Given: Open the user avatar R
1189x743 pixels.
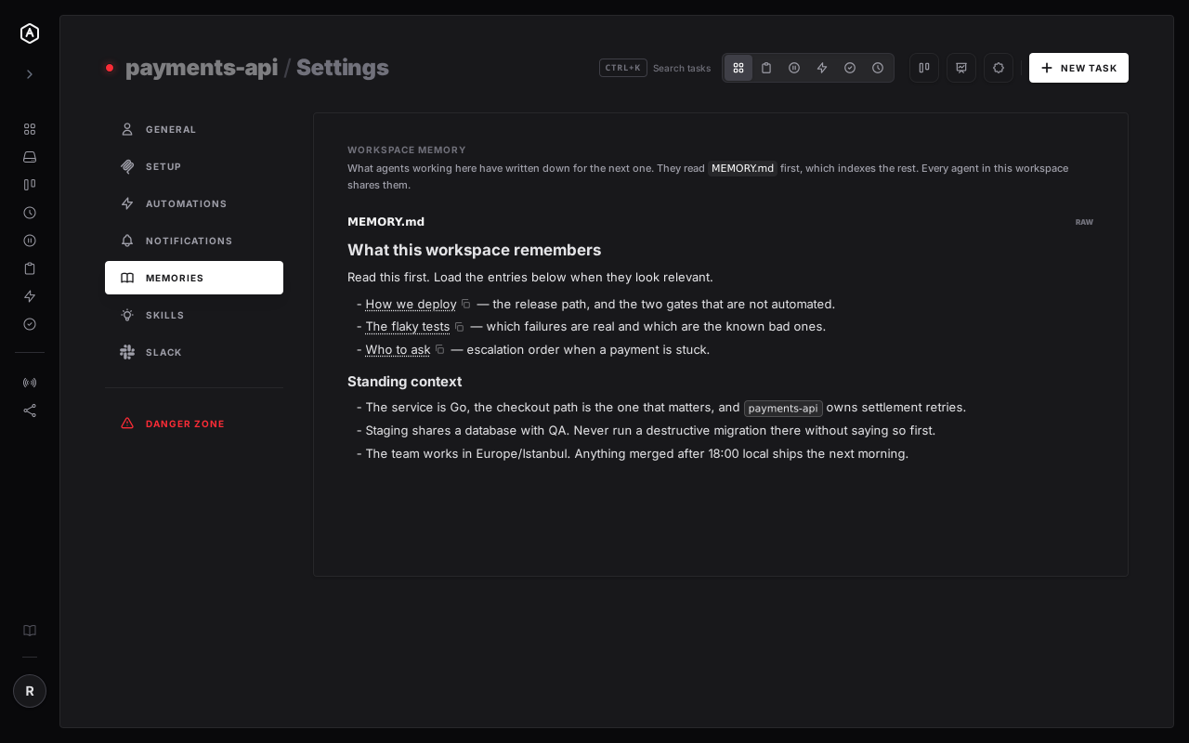Looking at the screenshot, I should pos(30,691).
